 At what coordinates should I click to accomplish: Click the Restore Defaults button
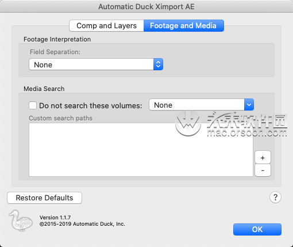[x=44, y=198]
